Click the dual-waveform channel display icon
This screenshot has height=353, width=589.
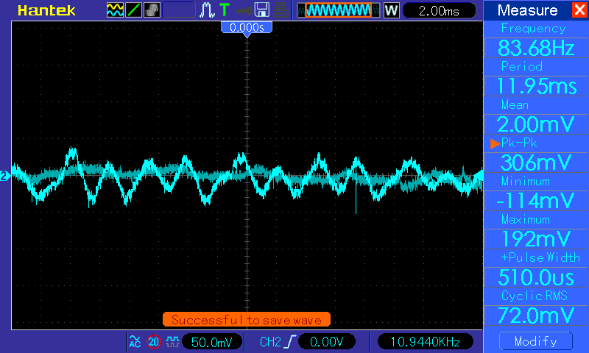click(115, 10)
